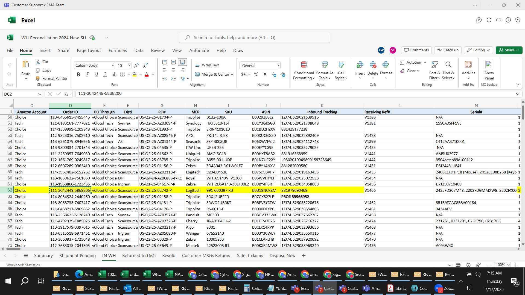The width and height of the screenshot is (525, 295).
Task: Decrease font size with the shrink icon
Action: coord(145,65)
